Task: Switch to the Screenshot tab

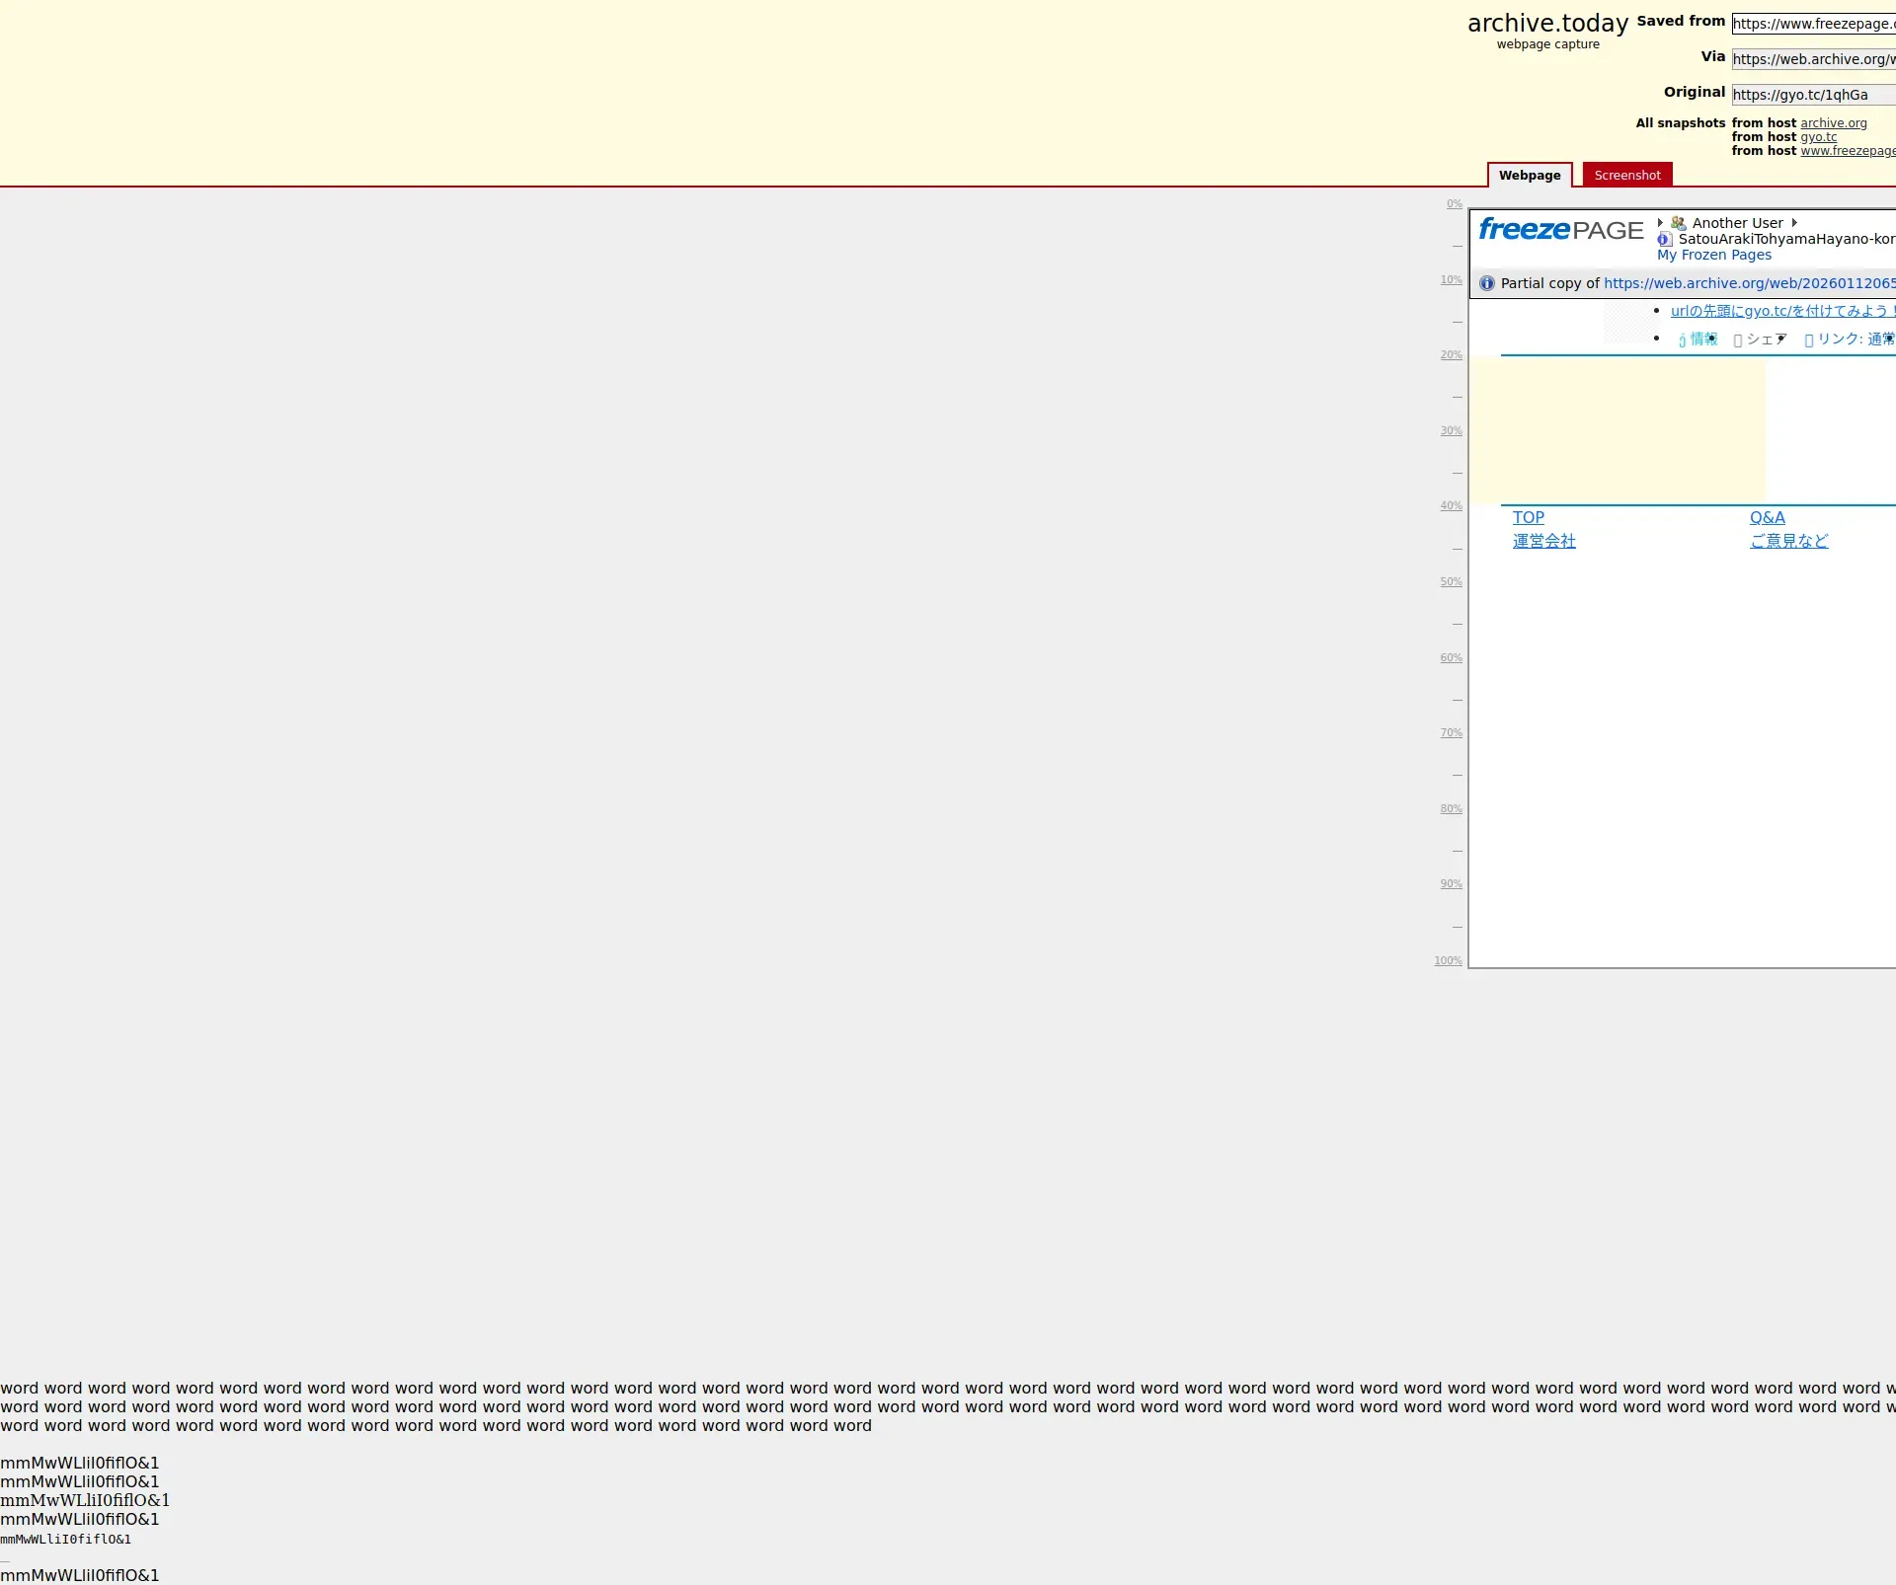Action: (1626, 176)
